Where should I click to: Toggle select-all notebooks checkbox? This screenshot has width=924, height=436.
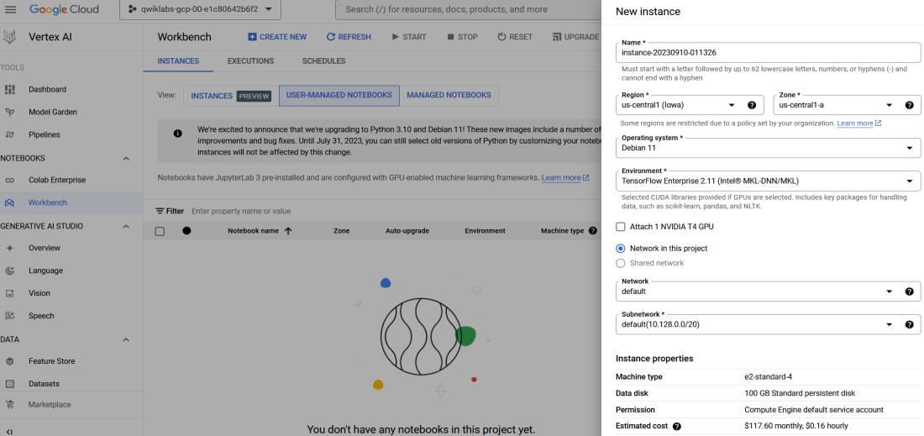(160, 231)
